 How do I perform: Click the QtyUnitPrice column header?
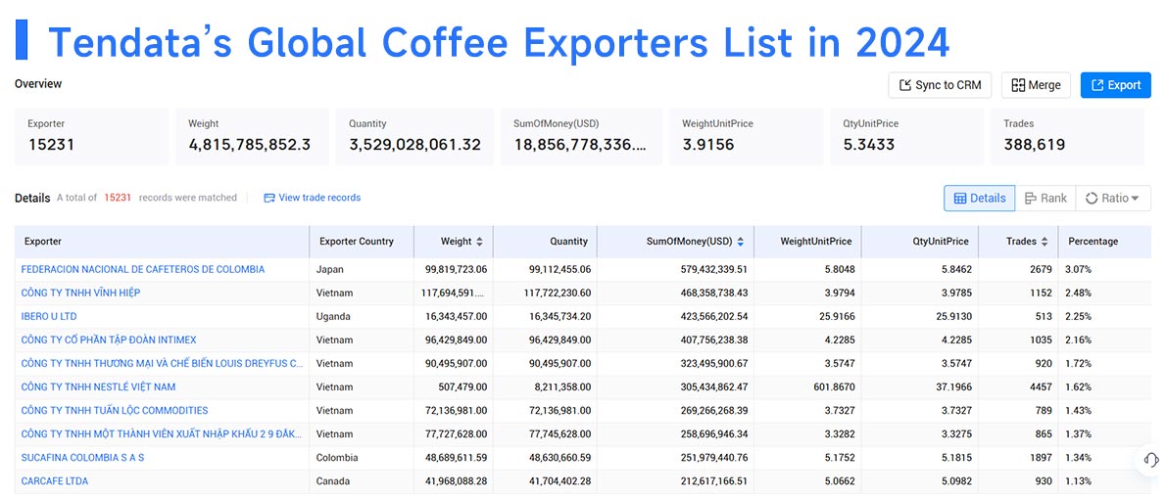(x=921, y=242)
